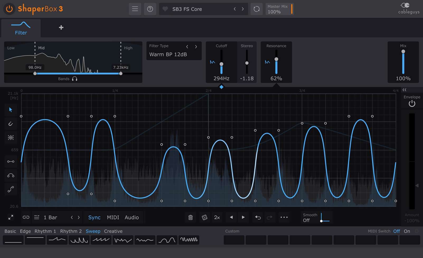Open the hamburger main menu
The image size is (423, 258).
coord(135,9)
